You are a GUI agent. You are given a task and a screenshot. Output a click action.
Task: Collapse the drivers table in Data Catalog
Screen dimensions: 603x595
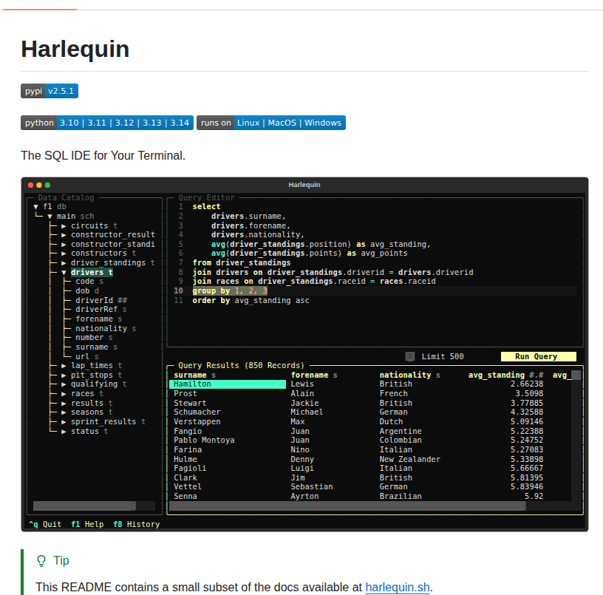pyautogui.click(x=64, y=271)
